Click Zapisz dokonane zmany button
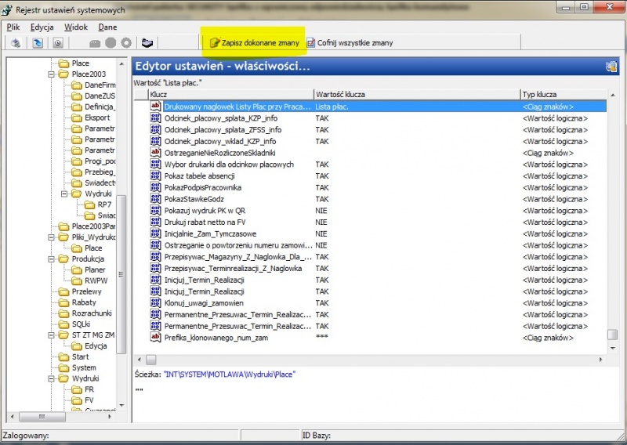 tap(255, 43)
